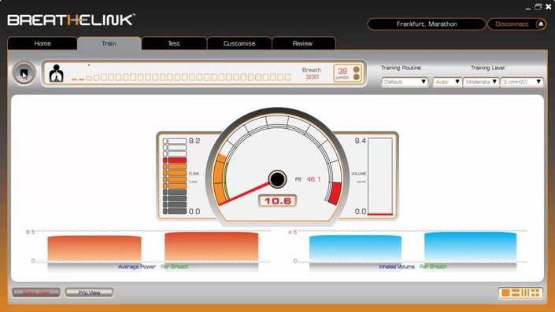Expand the Moderate training level dropdown
Screen dimensions: 555x312
pos(481,82)
